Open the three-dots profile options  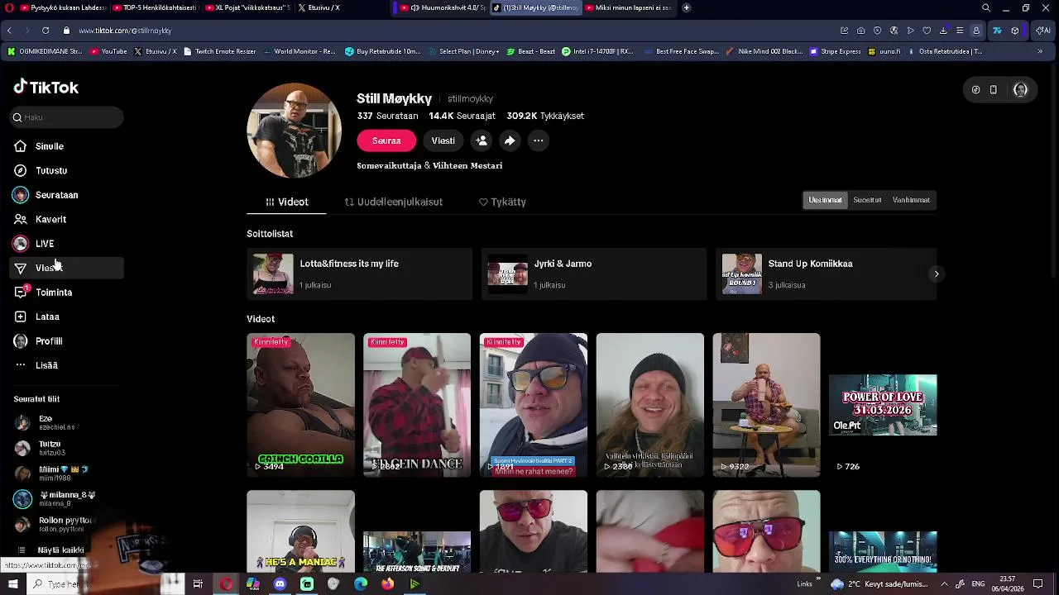point(539,140)
